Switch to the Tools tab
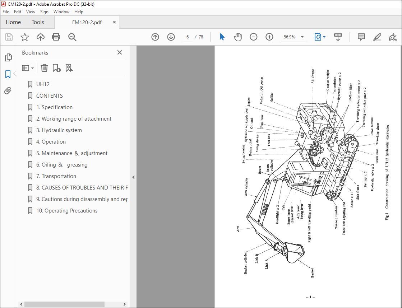 tap(38, 22)
